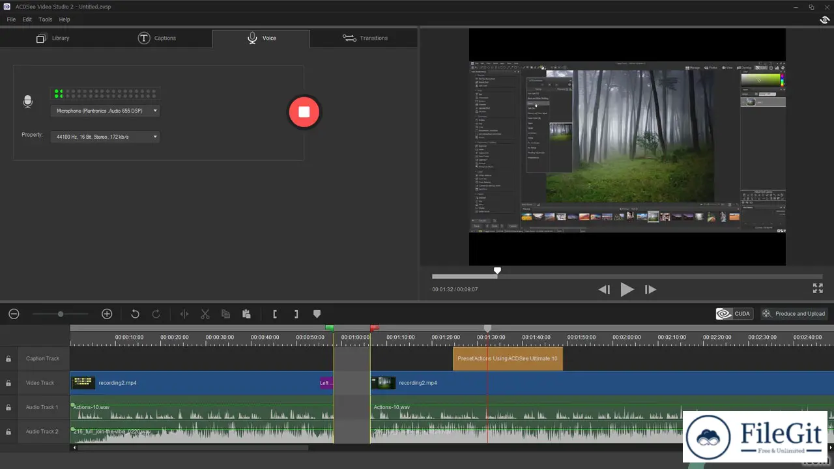Undo the last timeline action
The width and height of the screenshot is (834, 469).
(x=135, y=314)
